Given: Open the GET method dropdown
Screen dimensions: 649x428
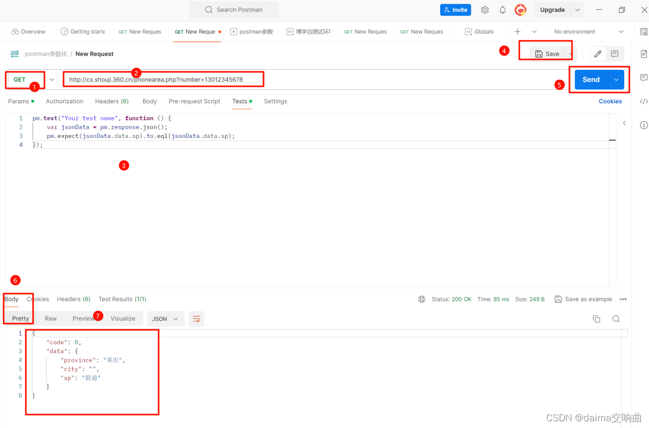Looking at the screenshot, I should tap(33, 80).
